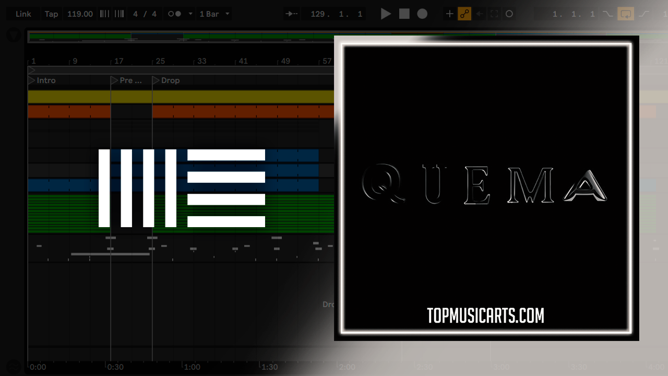Click the Link button
The image size is (668, 376).
tap(23, 14)
